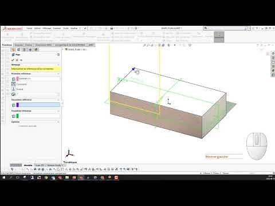Switch to the PropertyManager tab icon
Image resolution: width=275 pixels, height=206 pixels.
19,50
